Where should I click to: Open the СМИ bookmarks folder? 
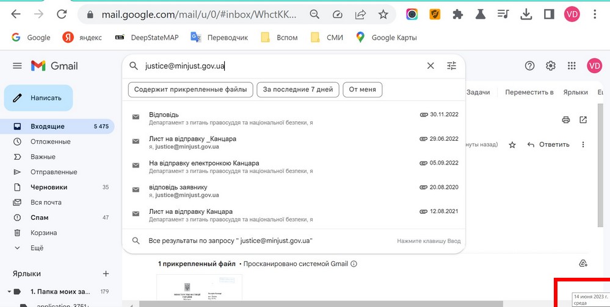click(x=327, y=38)
